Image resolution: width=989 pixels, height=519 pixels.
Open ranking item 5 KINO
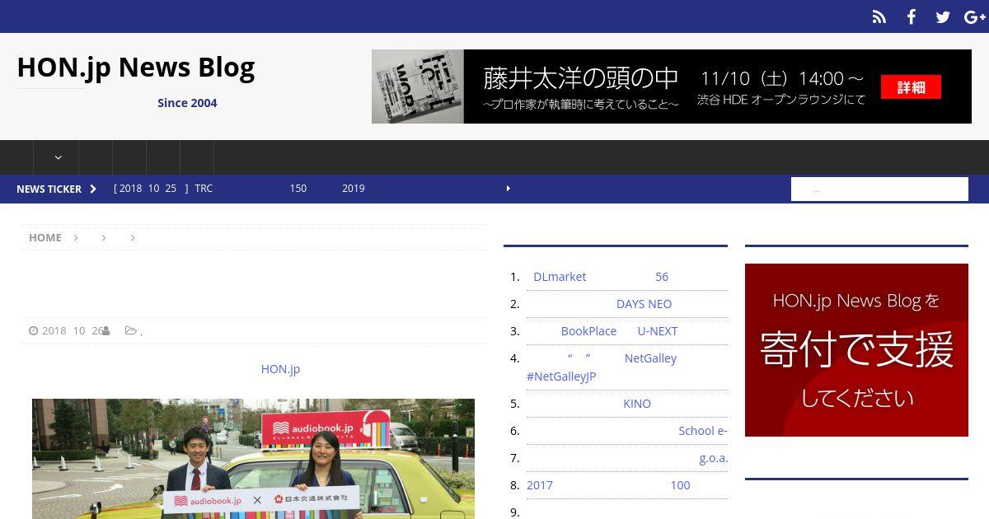(x=589, y=404)
